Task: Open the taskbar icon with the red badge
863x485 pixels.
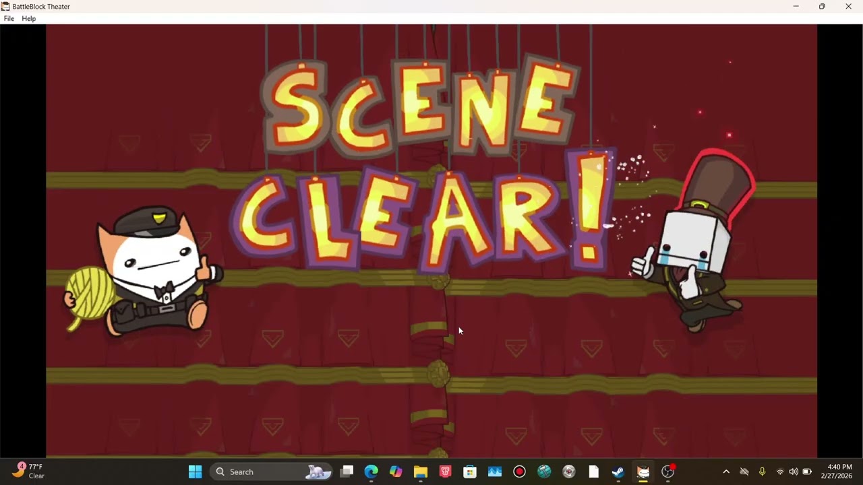Action: [x=668, y=472]
